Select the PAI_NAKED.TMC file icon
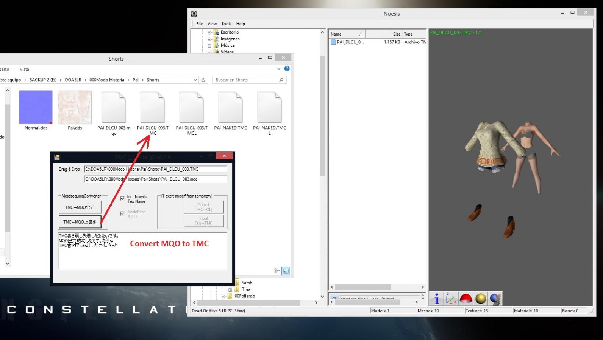The image size is (603, 340). pyautogui.click(x=230, y=107)
